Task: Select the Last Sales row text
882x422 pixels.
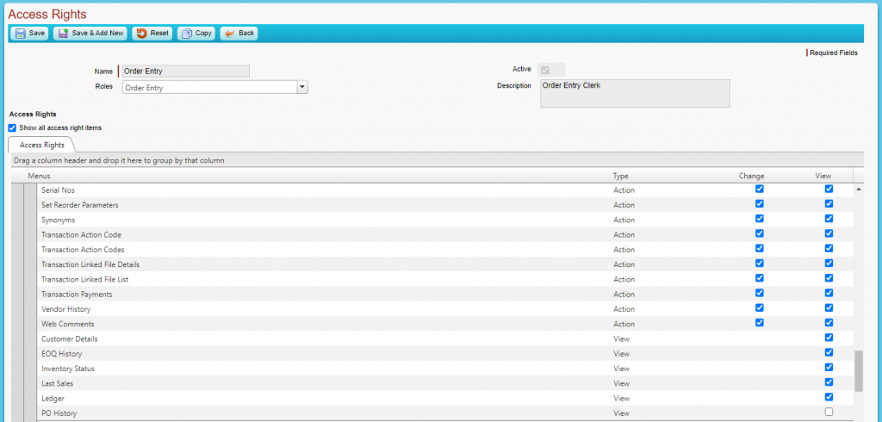Action: click(58, 384)
